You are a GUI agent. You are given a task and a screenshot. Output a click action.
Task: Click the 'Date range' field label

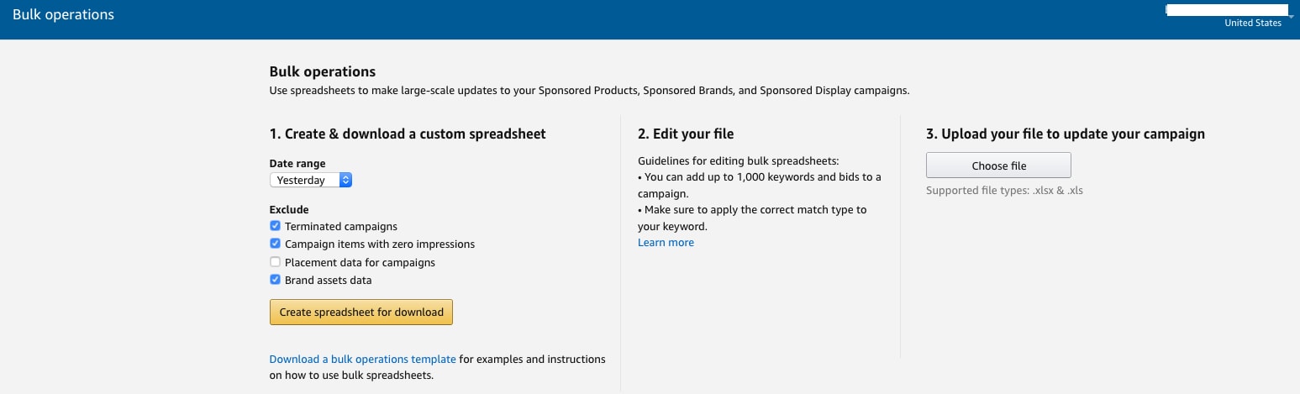pos(297,163)
